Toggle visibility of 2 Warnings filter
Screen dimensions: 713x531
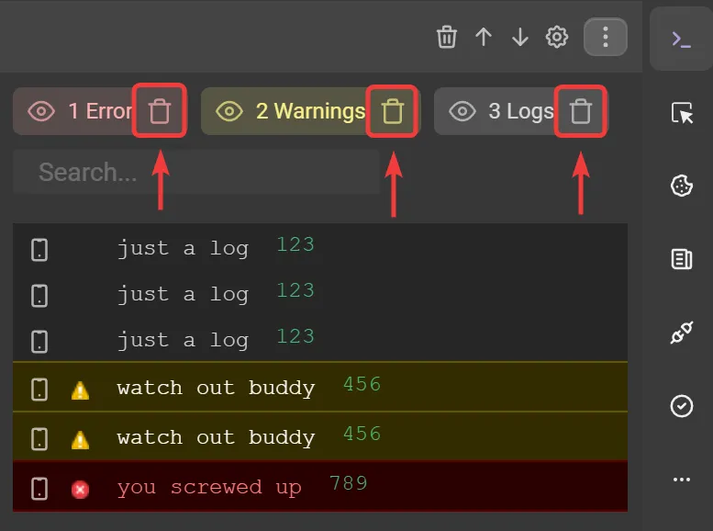click(228, 111)
